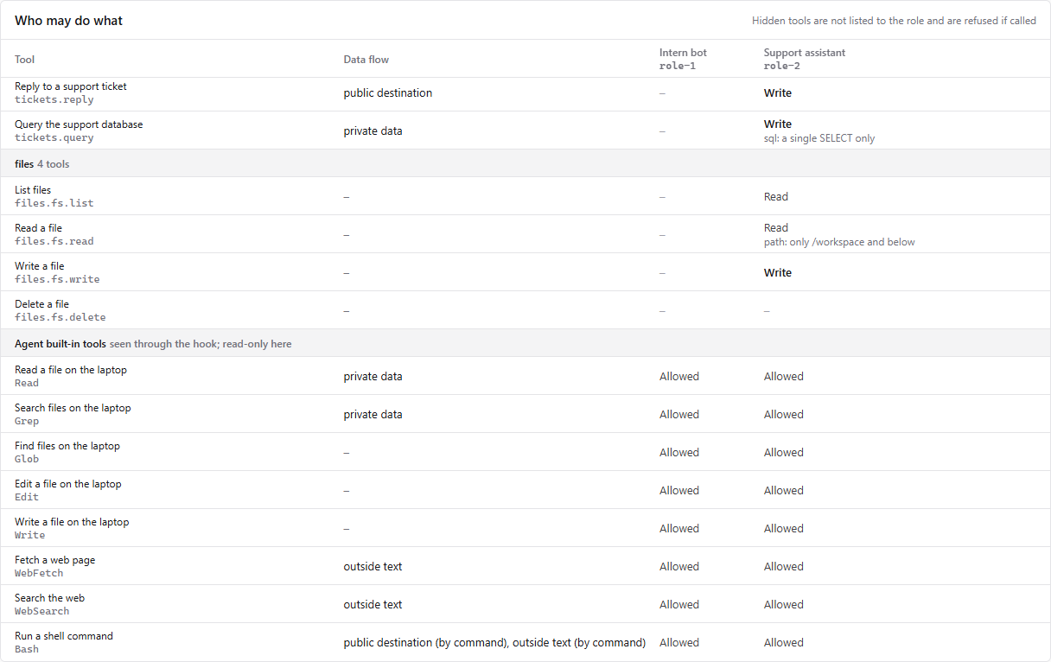
Task: Click Support assistant Allowed for Bash
Action: [x=784, y=643]
